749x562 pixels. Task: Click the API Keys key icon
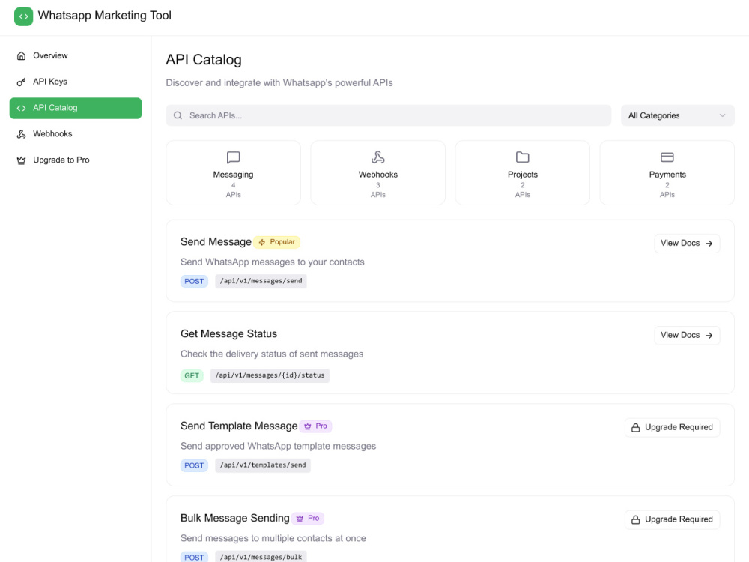pyautogui.click(x=21, y=82)
